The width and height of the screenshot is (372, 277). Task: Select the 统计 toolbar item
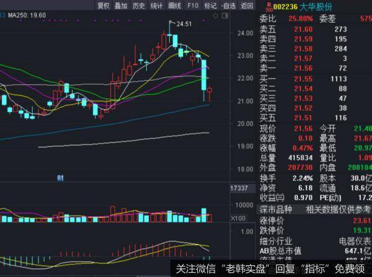157,6
